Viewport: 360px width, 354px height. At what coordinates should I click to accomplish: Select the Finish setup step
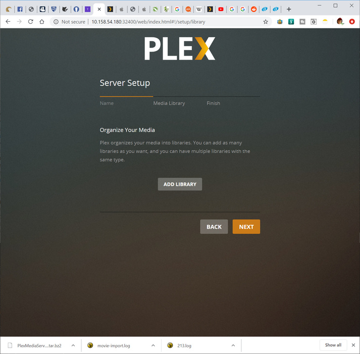click(x=213, y=104)
